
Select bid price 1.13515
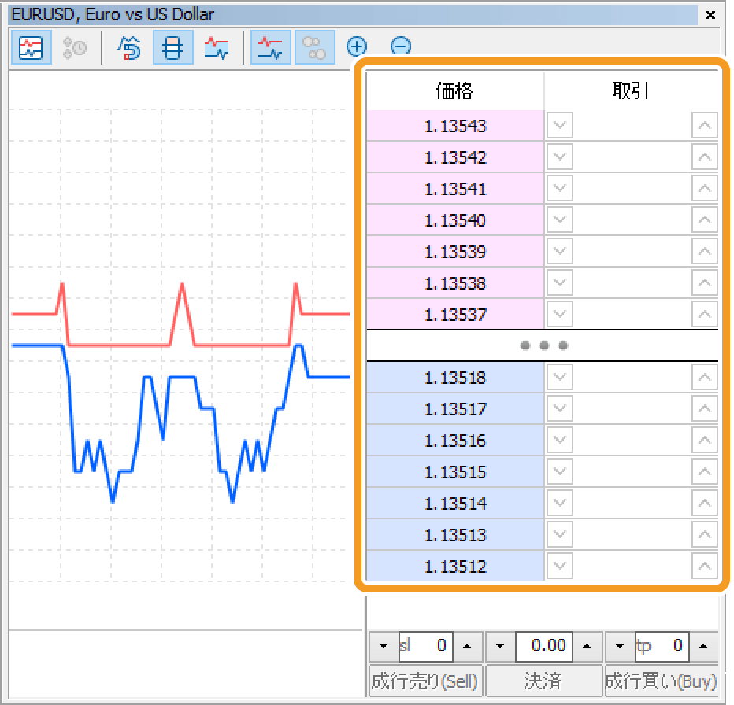455,472
